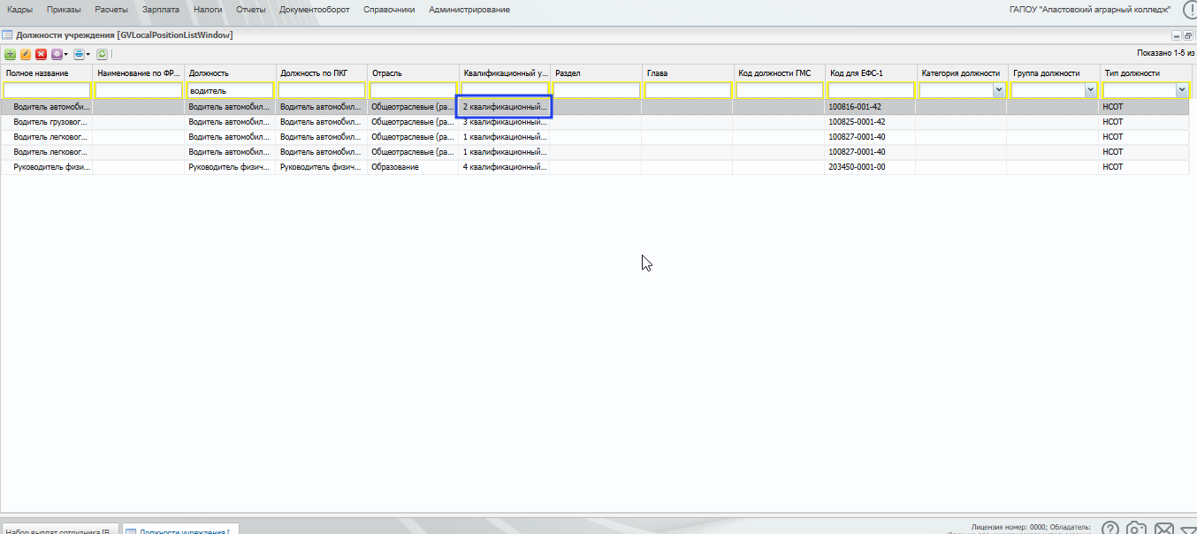Sort by Раздел column header
Viewport: 1197px width, 534px height.
pyautogui.click(x=596, y=72)
